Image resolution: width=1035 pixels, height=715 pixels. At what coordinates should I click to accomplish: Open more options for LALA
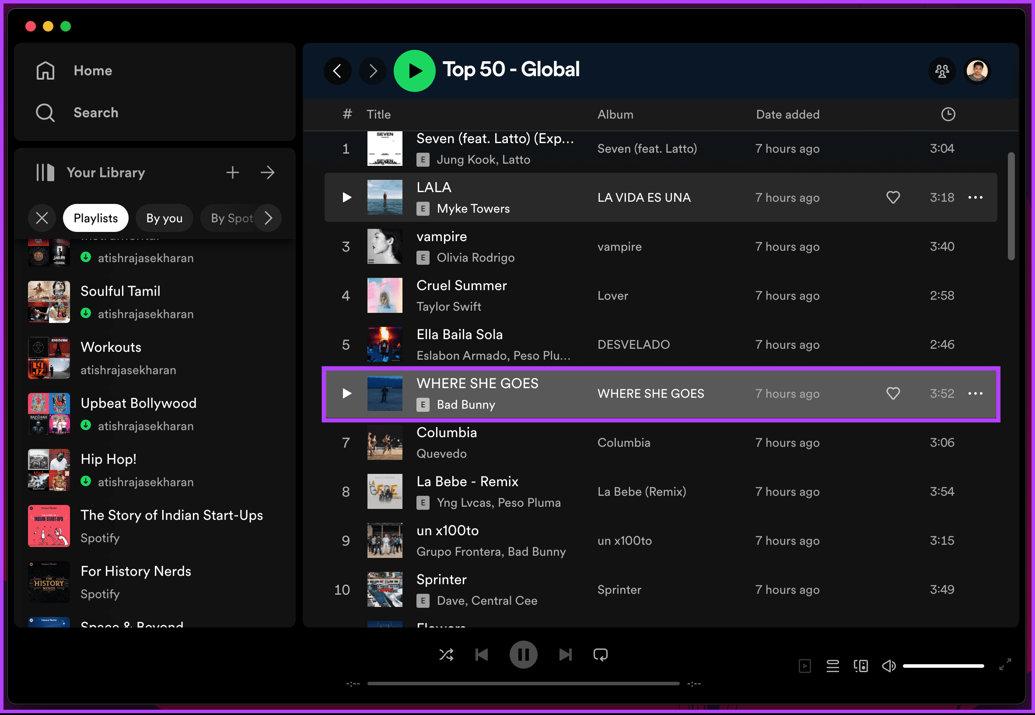click(x=976, y=198)
